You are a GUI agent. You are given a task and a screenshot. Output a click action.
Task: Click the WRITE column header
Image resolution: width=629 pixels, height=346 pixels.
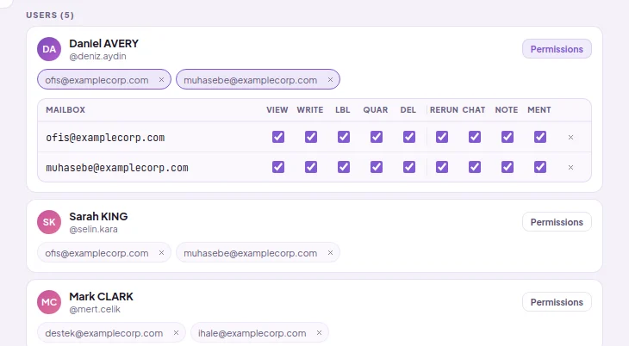pos(310,110)
